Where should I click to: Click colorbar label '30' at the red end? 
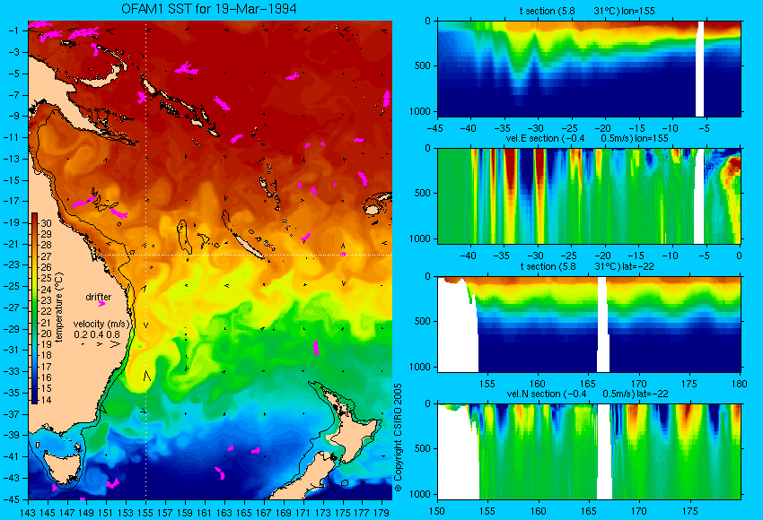coord(46,223)
